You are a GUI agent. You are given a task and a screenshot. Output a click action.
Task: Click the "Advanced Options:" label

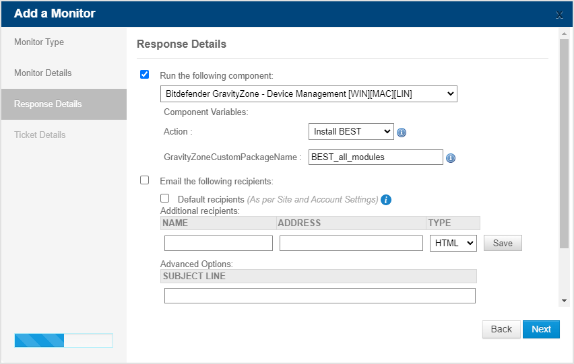click(x=197, y=264)
